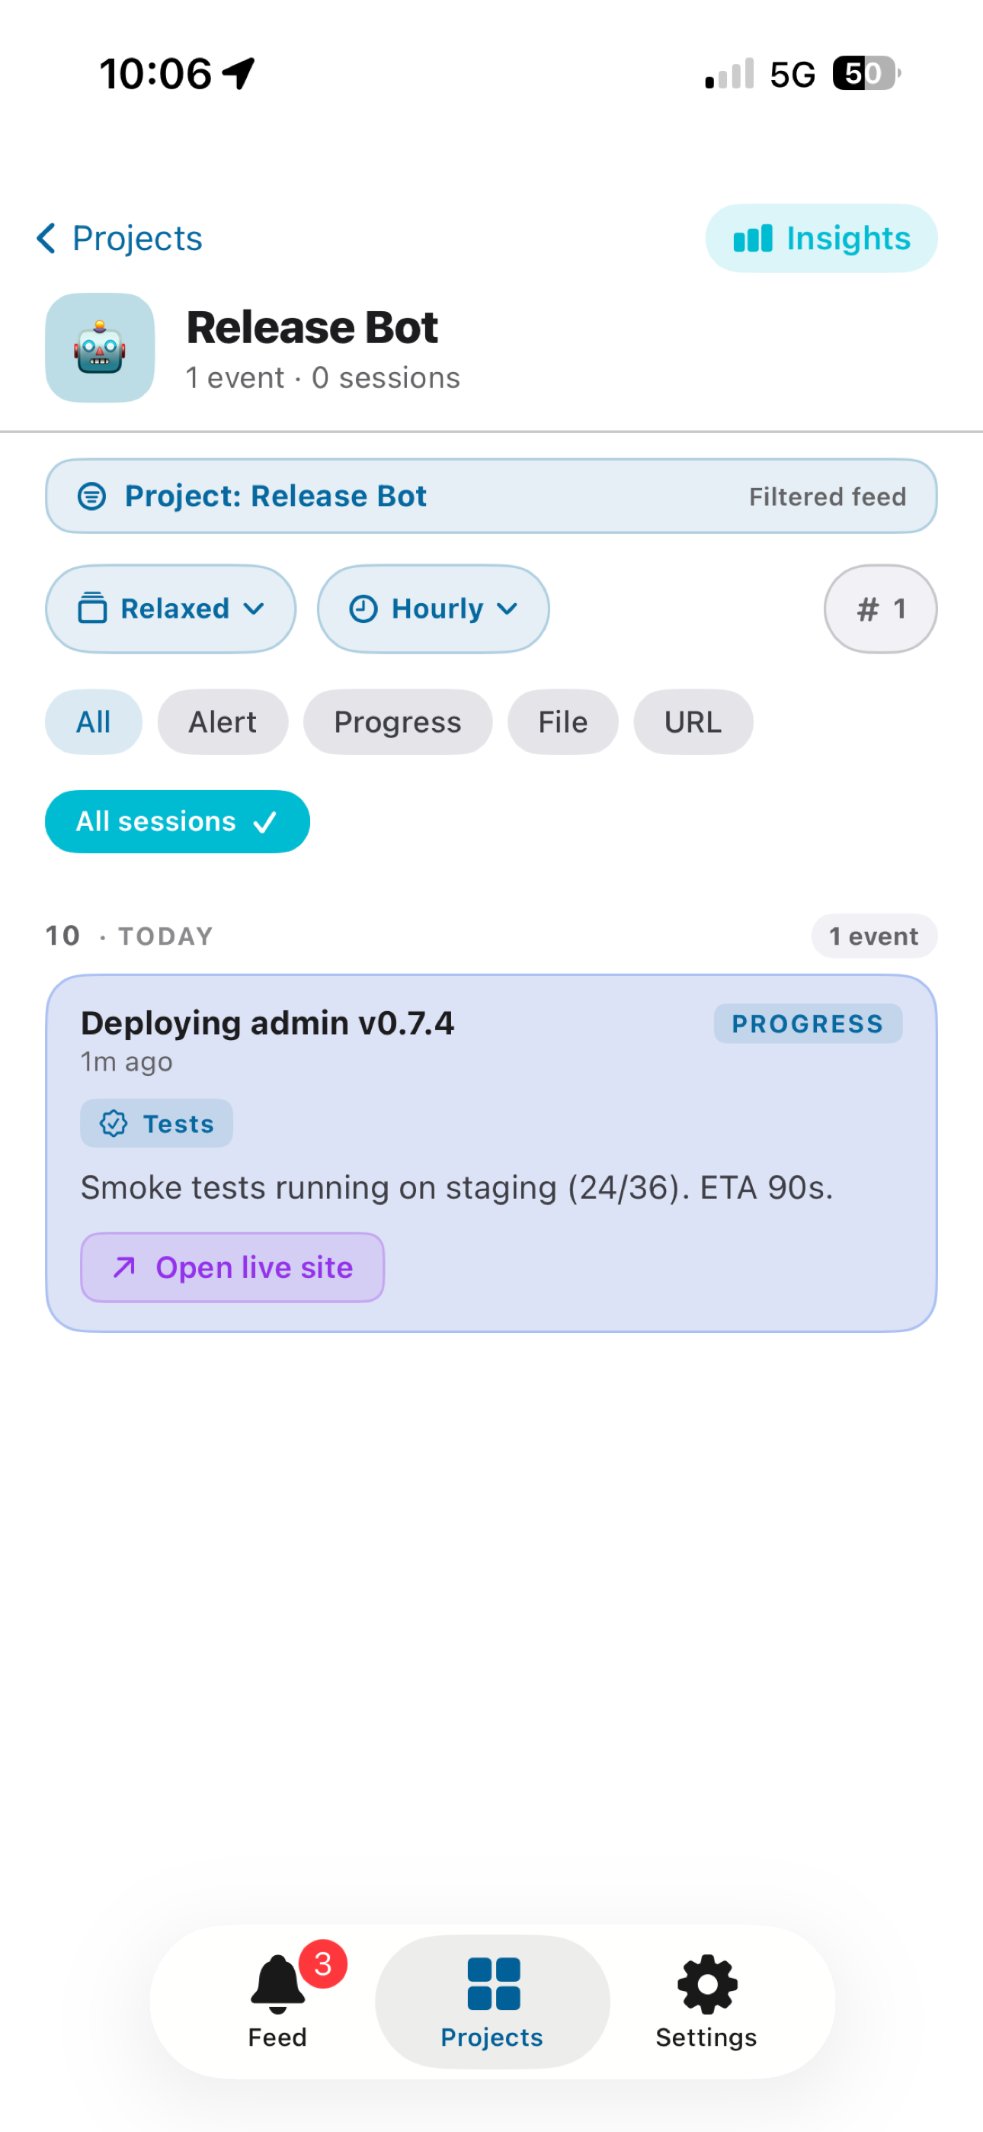Click the arrow icon on Open live site

124,1267
